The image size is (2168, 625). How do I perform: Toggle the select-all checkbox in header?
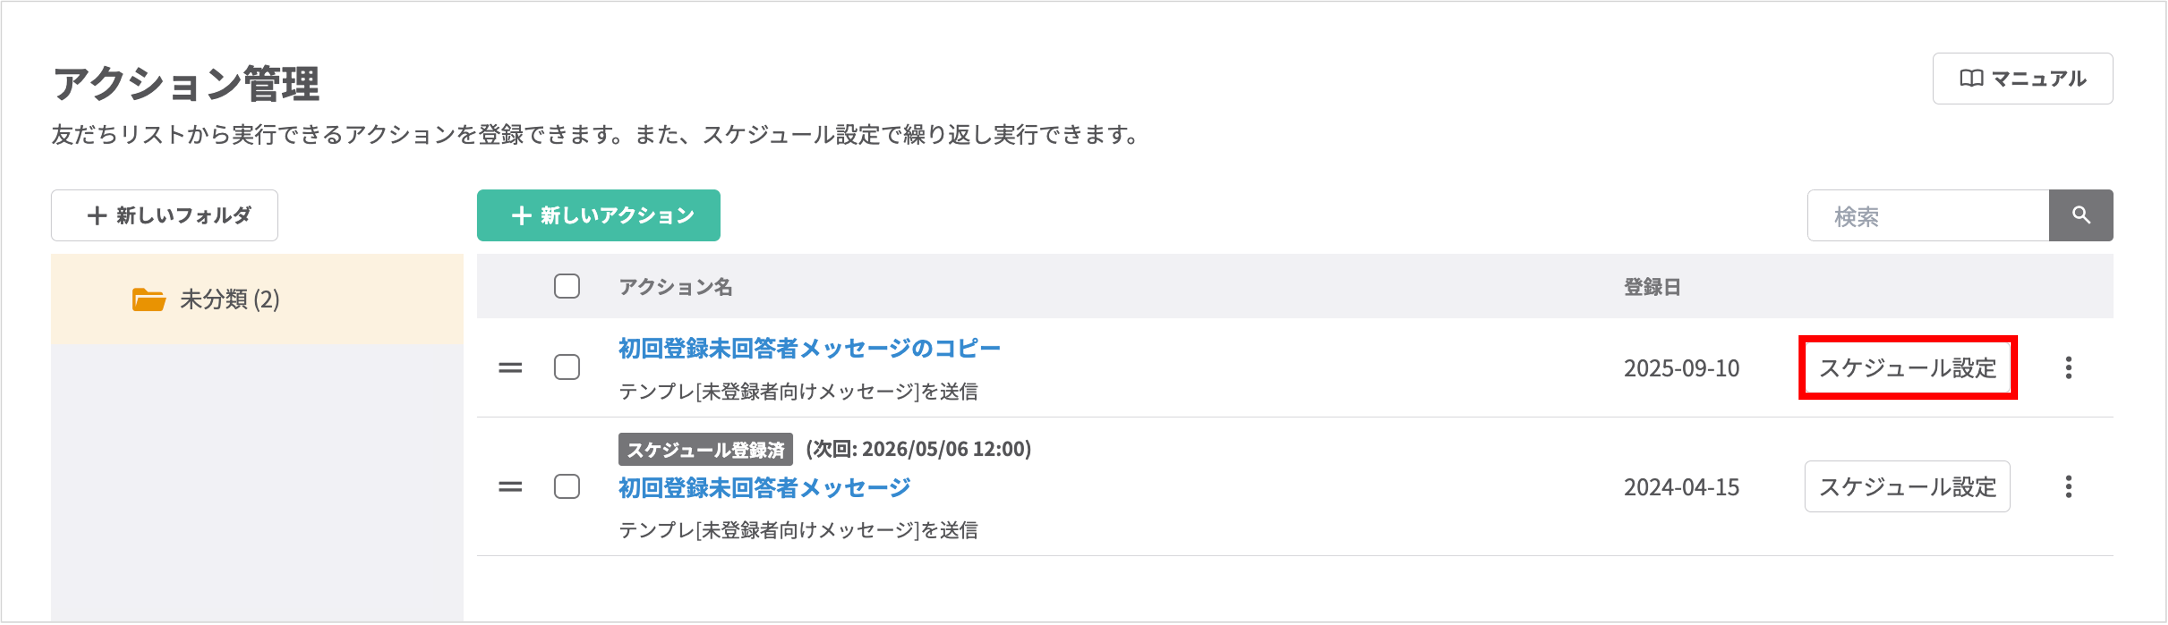coord(567,287)
